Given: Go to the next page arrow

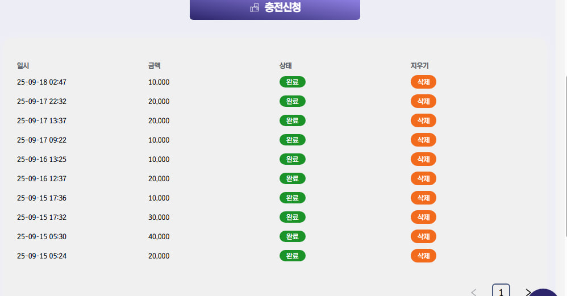Looking at the screenshot, I should pos(528,292).
